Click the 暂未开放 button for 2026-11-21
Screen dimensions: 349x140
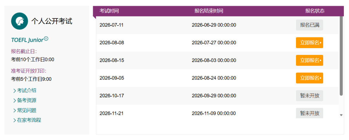pos(309,113)
